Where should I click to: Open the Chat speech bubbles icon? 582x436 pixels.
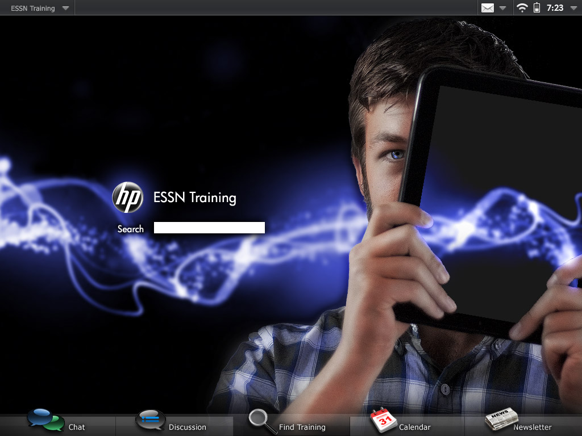tap(45, 420)
